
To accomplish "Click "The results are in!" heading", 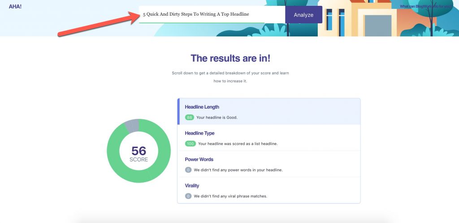I will pos(230,58).
